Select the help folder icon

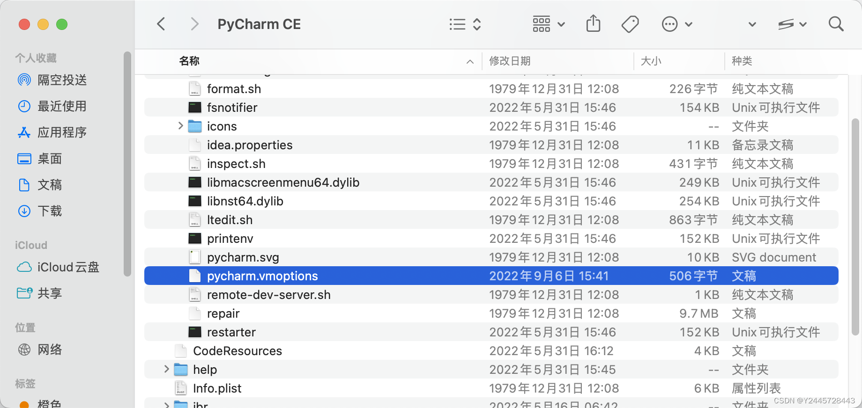point(181,370)
